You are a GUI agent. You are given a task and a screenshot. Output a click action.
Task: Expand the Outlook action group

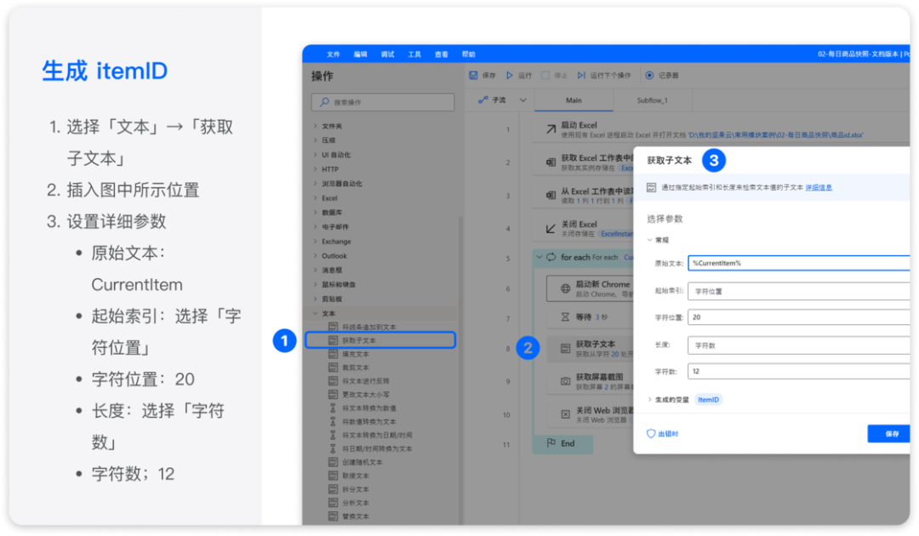tap(316, 255)
